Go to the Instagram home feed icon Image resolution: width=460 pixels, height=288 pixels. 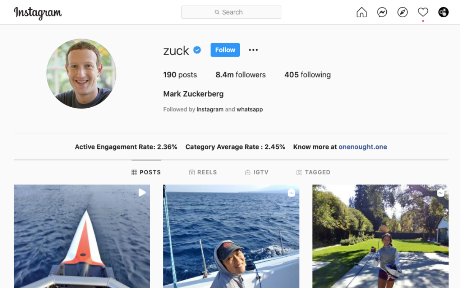(362, 12)
